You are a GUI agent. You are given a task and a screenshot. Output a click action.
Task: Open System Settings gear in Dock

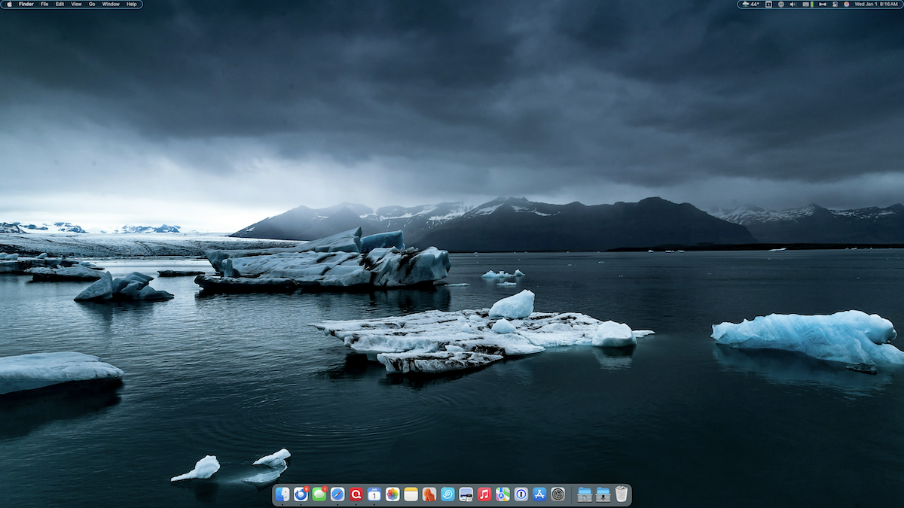click(x=557, y=494)
